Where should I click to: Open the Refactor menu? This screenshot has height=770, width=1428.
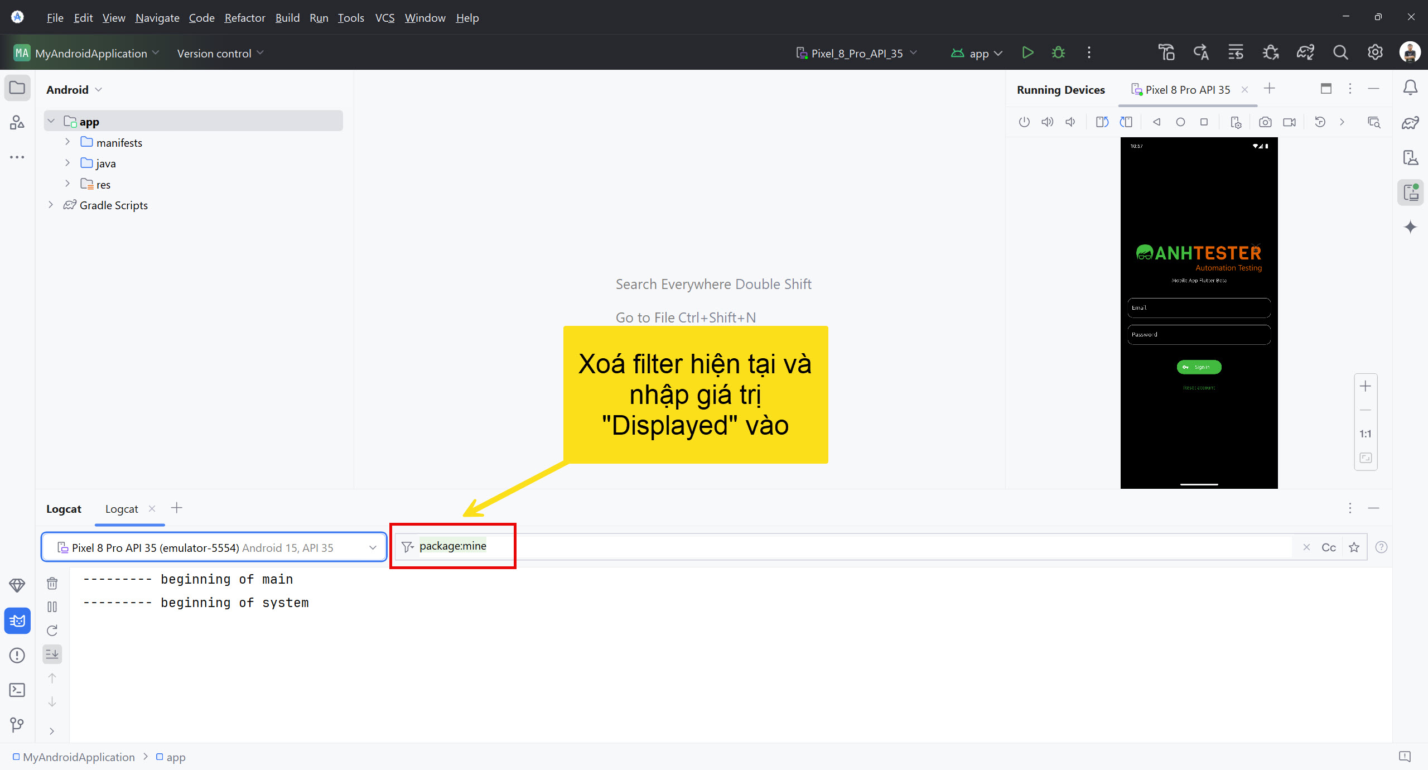[245, 18]
